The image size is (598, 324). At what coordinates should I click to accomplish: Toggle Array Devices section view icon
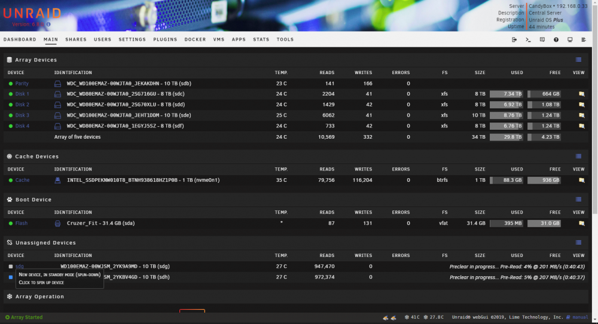578,60
